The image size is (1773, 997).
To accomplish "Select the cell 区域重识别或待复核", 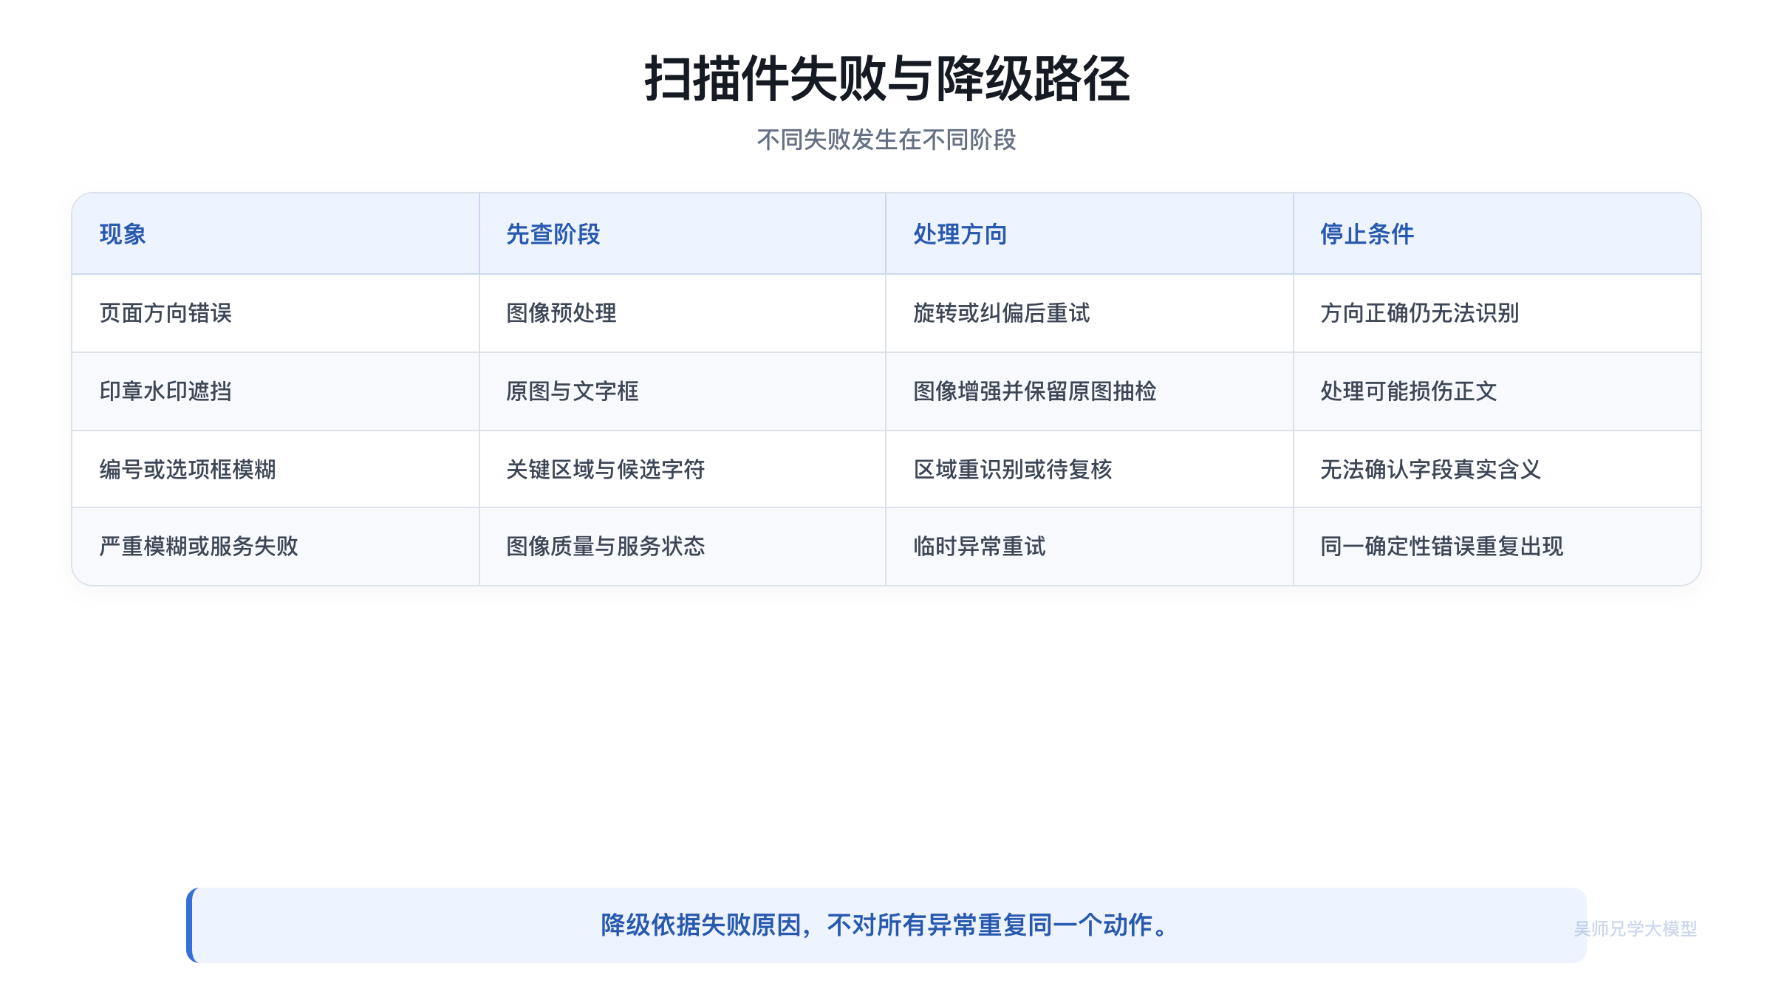I will (x=1090, y=469).
